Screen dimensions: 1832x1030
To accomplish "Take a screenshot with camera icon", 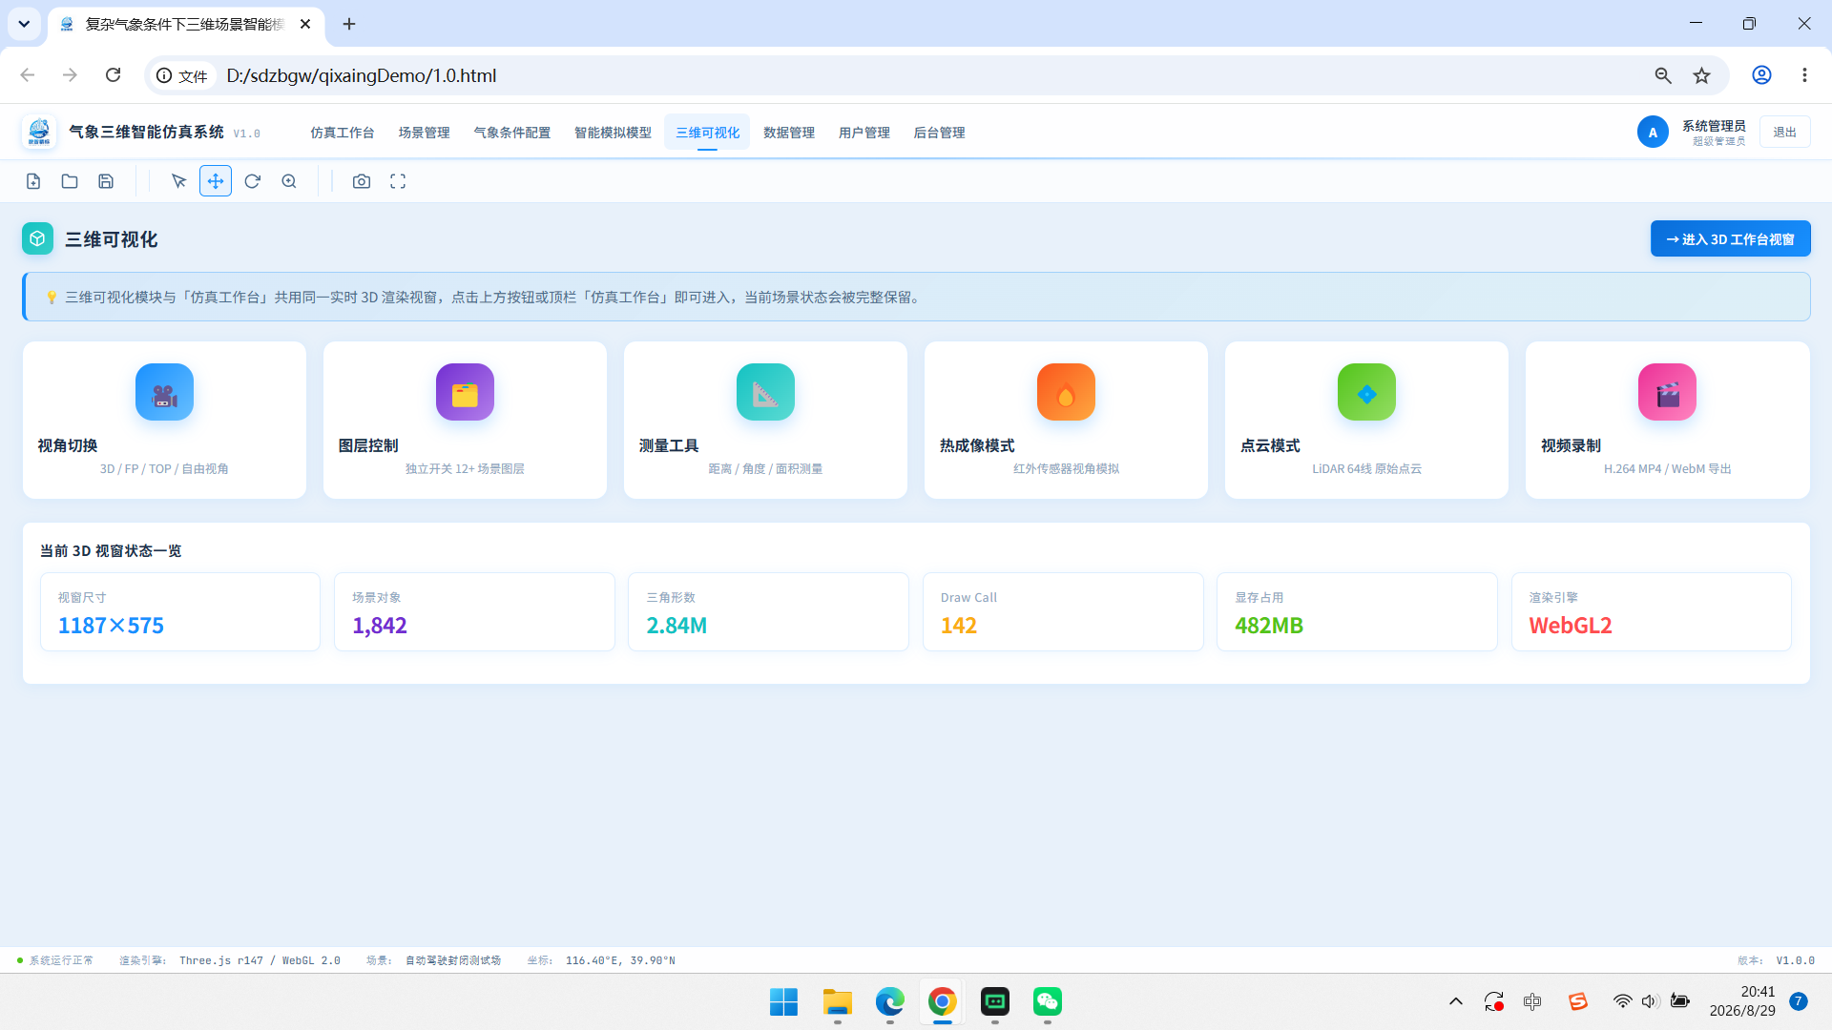I will point(362,181).
